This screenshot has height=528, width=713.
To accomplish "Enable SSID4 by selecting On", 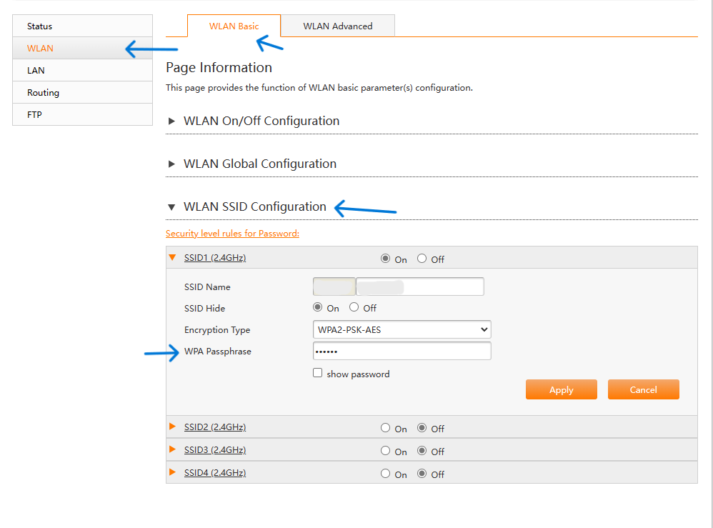I will click(x=386, y=474).
